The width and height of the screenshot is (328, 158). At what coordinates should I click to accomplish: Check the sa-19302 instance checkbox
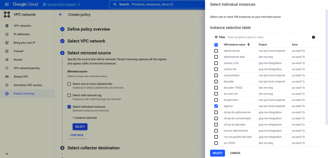tap(216, 143)
